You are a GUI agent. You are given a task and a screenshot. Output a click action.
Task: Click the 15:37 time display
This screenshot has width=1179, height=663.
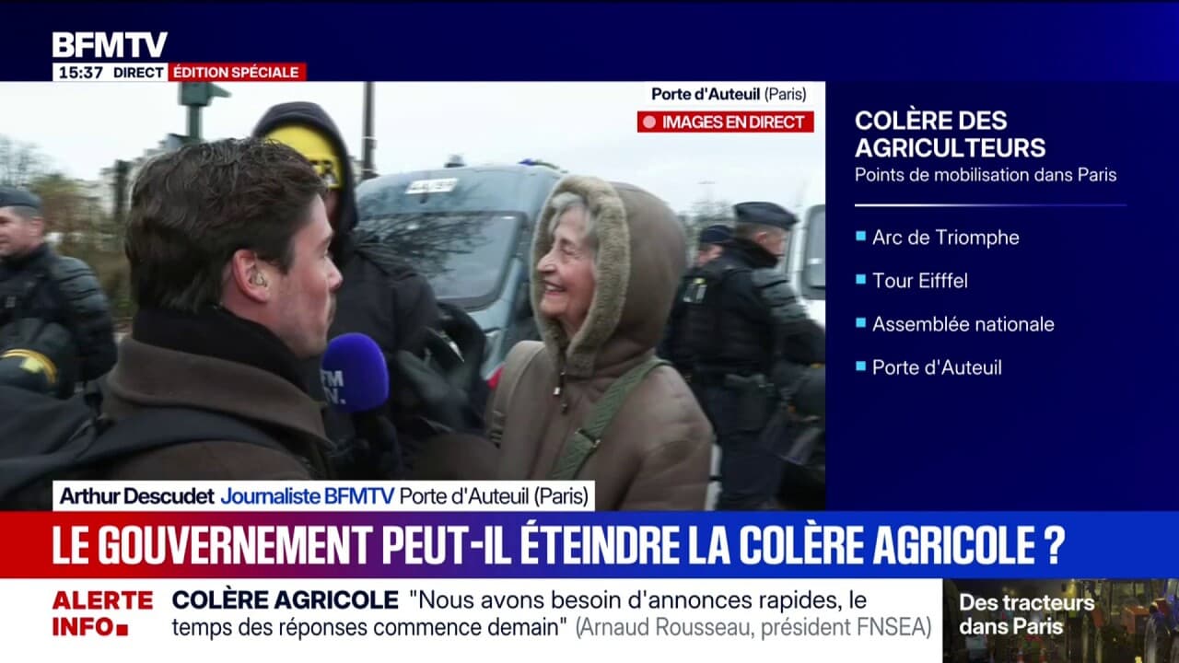click(80, 72)
